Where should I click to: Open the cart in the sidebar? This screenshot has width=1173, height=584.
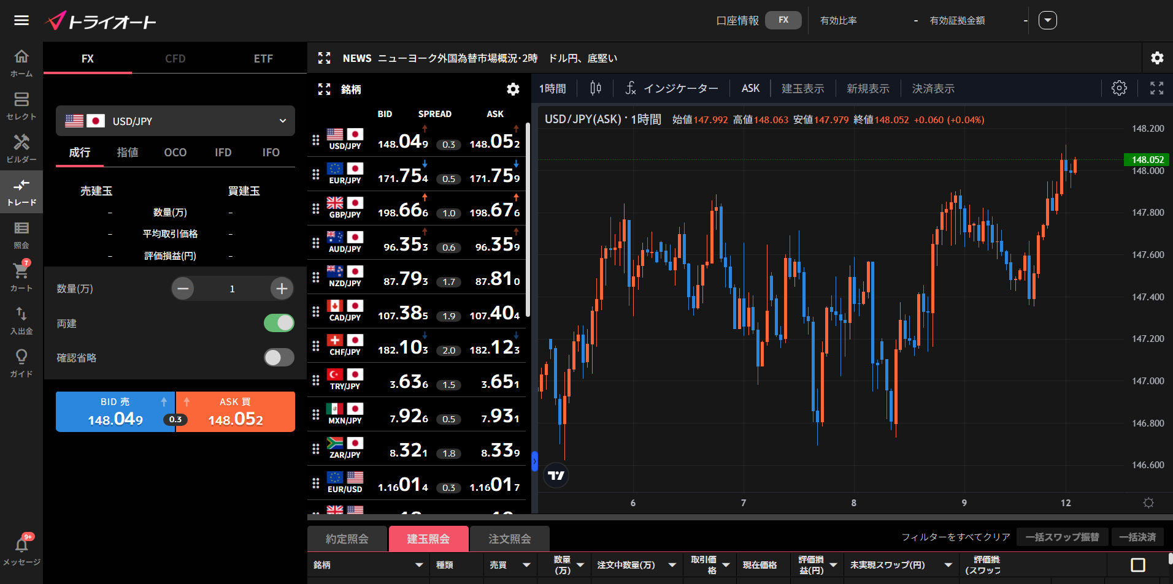pos(21,276)
